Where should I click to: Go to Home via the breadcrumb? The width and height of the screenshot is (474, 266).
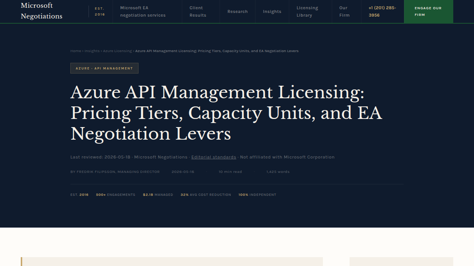click(76, 51)
